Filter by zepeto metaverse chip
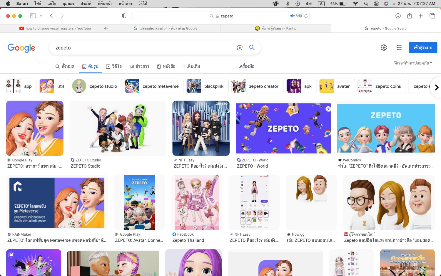The width and height of the screenshot is (441, 276). (154, 86)
